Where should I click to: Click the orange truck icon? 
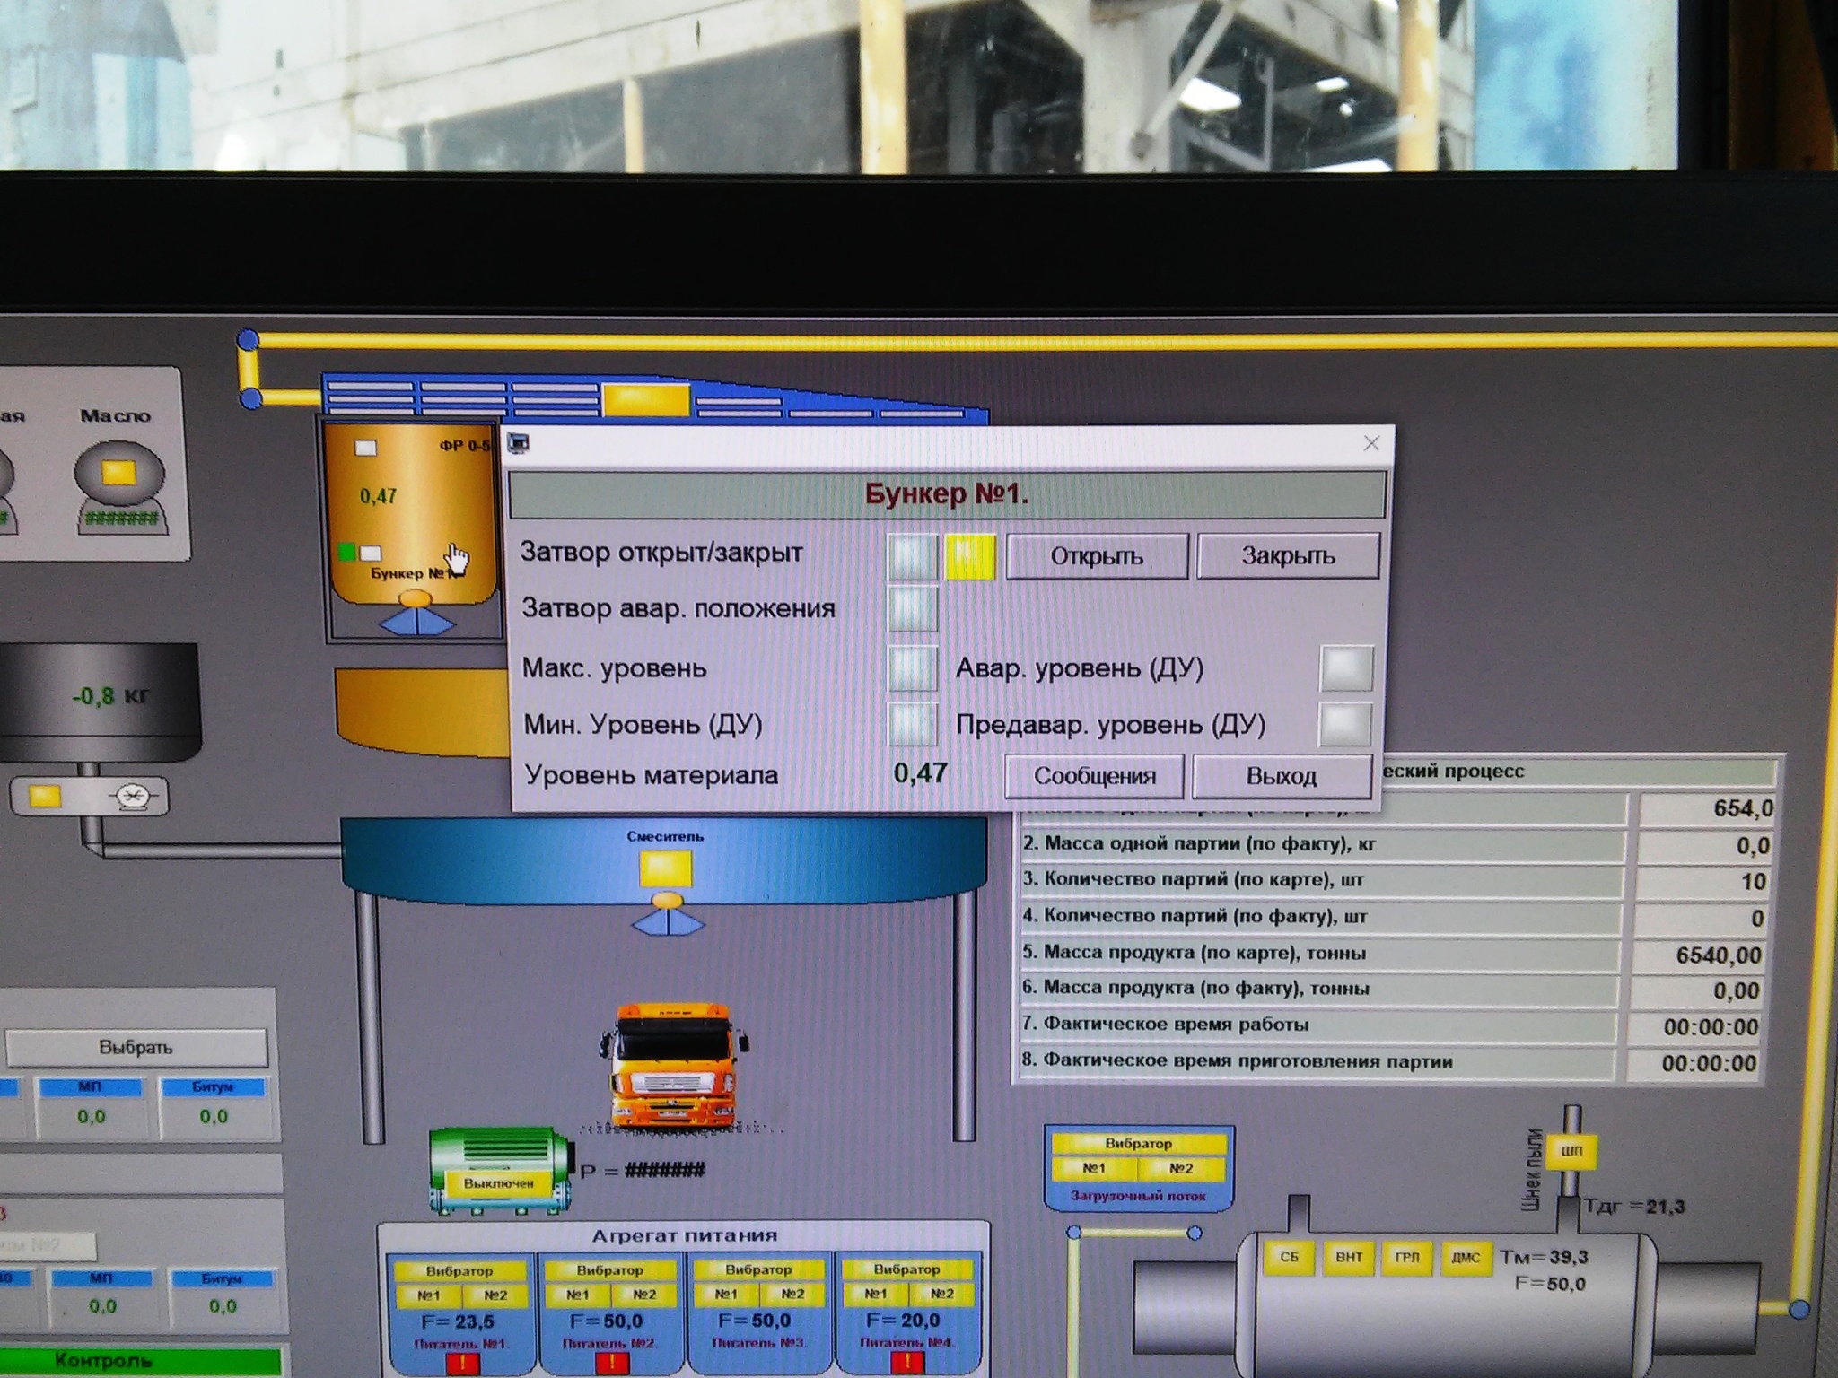(x=673, y=1066)
